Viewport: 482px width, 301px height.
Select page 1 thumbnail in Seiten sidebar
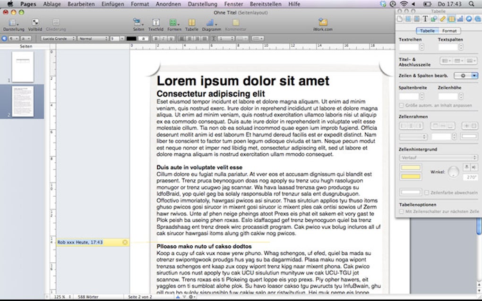coord(23,67)
